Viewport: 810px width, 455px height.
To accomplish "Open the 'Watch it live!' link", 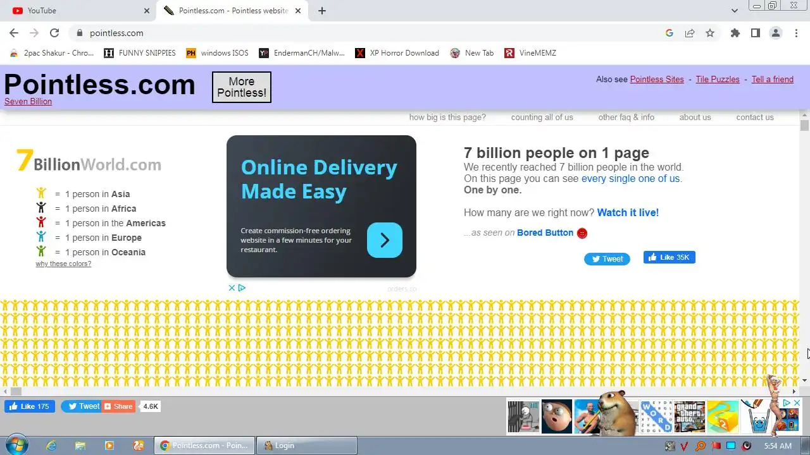I will click(628, 212).
